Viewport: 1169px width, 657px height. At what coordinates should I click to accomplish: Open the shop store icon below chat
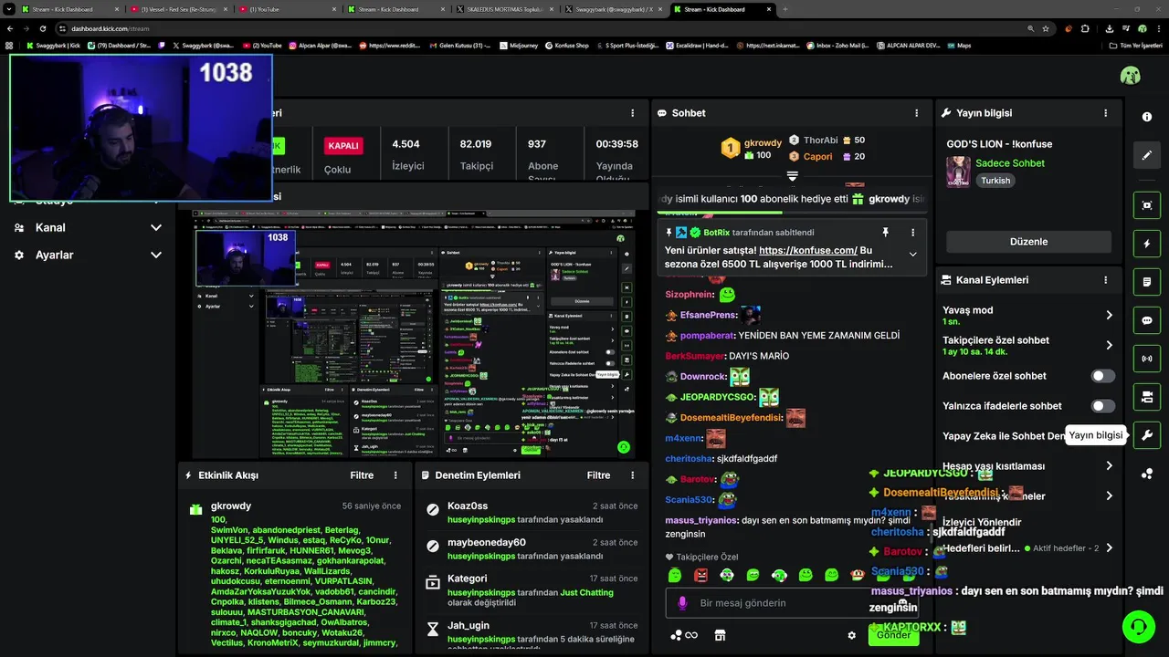(720, 635)
